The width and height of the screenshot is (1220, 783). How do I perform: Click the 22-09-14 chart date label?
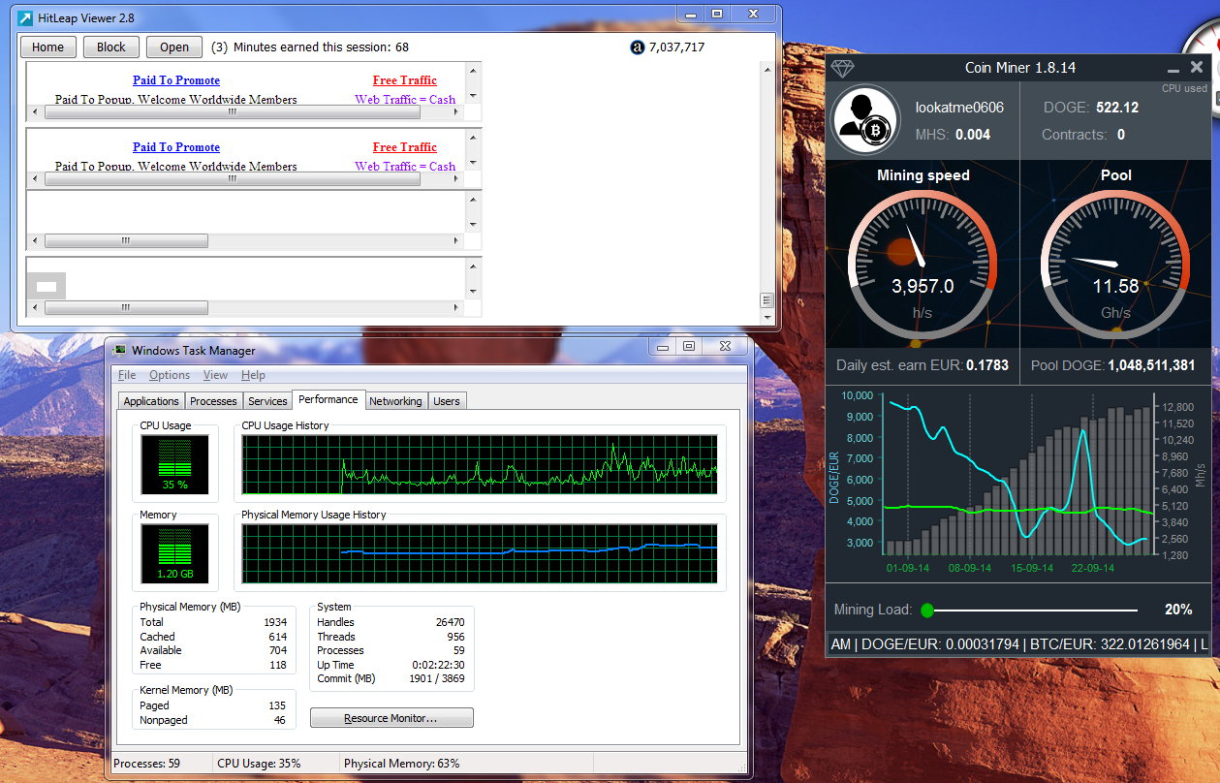pos(1093,568)
